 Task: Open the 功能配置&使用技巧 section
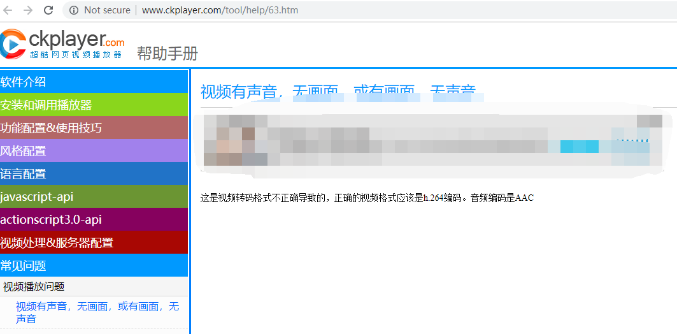coord(94,127)
